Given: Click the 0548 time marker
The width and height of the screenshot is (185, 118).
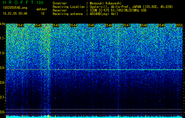Looking at the screenshot, I should (x=144, y=25).
